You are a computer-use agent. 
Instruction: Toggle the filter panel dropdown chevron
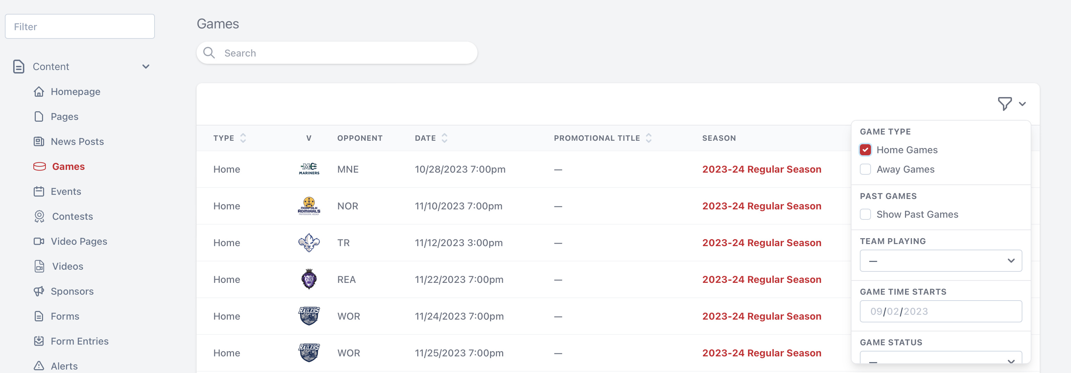click(x=1022, y=104)
